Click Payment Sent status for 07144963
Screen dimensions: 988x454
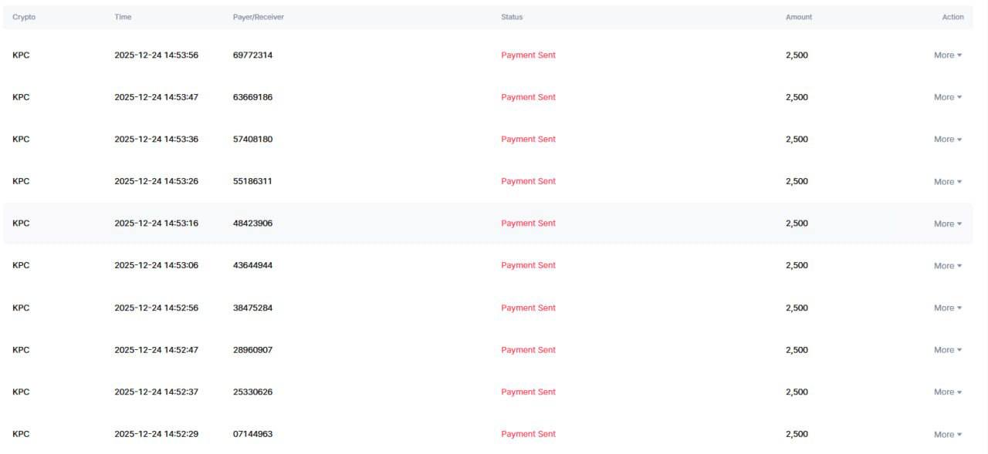tap(528, 434)
